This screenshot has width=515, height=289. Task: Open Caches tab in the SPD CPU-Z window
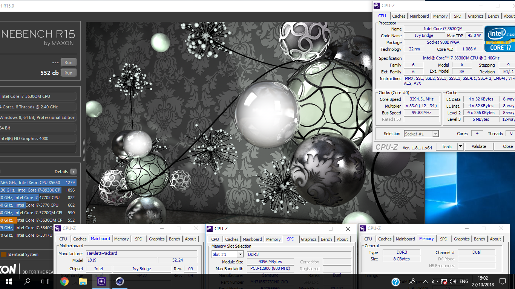[x=231, y=239]
